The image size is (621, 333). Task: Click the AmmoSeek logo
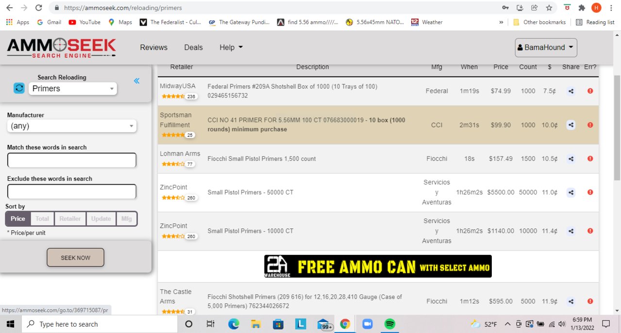pyautogui.click(x=61, y=48)
